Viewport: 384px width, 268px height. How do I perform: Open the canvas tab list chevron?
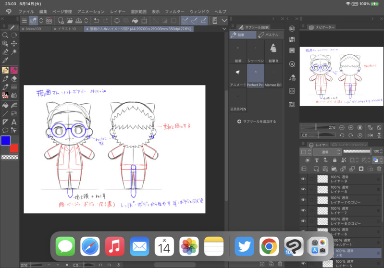[x=224, y=29]
